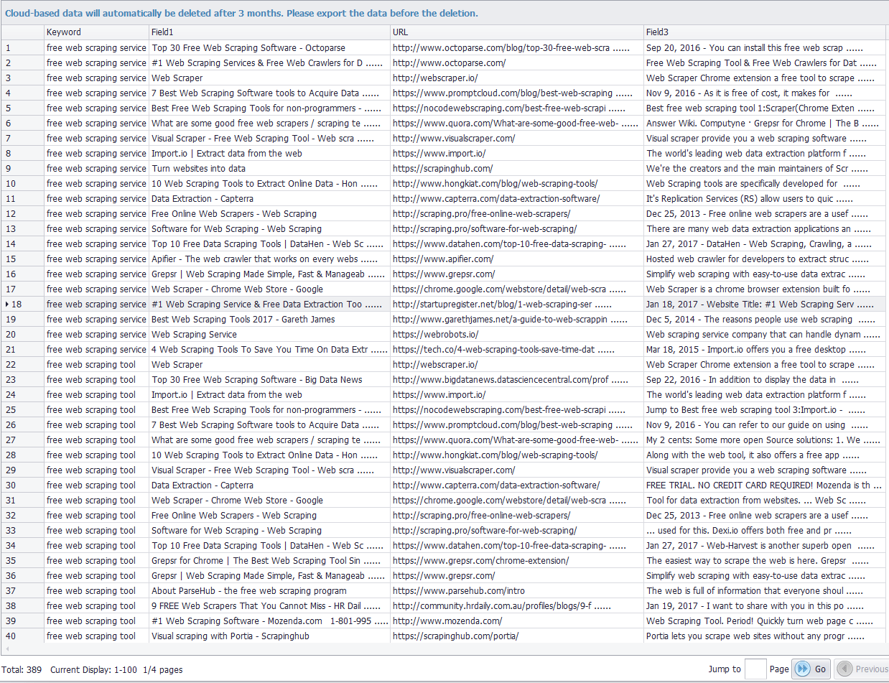The height and width of the screenshot is (683, 889).
Task: Click '... used for this. Dexi.io offers both free' cell
Action: (766, 531)
